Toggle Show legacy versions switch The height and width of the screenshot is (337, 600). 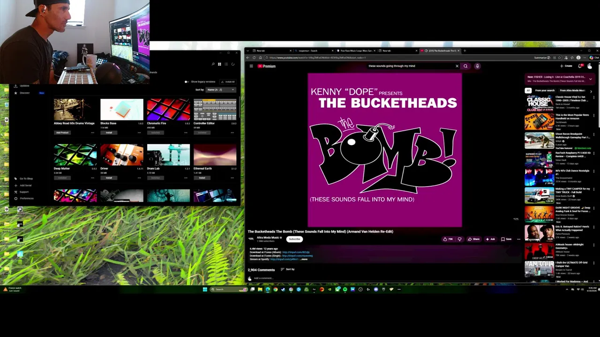coord(187,81)
